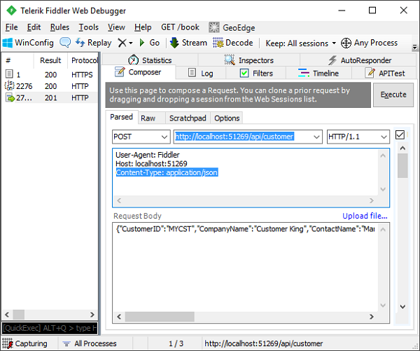
Task: Expand the request URL dropdown arrow
Action: click(316, 137)
